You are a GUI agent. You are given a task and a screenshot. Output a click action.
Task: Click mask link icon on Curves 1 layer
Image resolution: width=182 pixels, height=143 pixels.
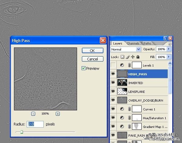pyautogui.click(x=129, y=109)
